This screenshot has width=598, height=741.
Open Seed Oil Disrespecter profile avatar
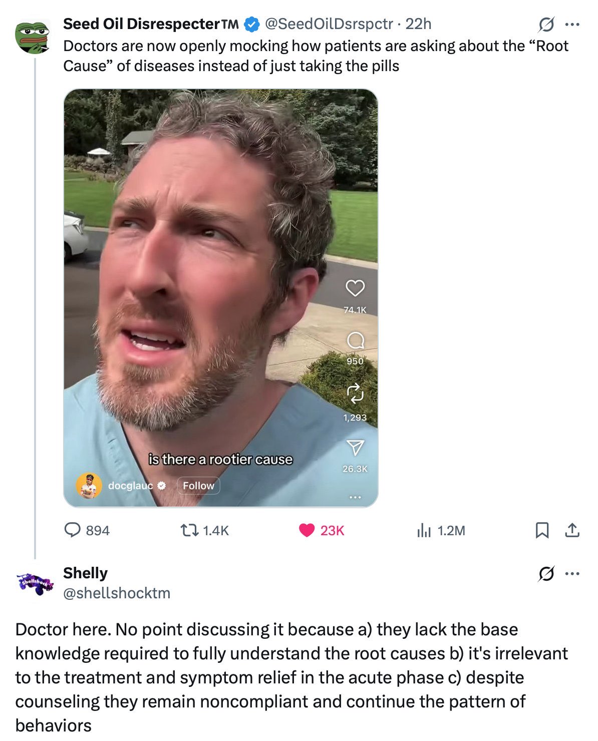click(x=33, y=36)
